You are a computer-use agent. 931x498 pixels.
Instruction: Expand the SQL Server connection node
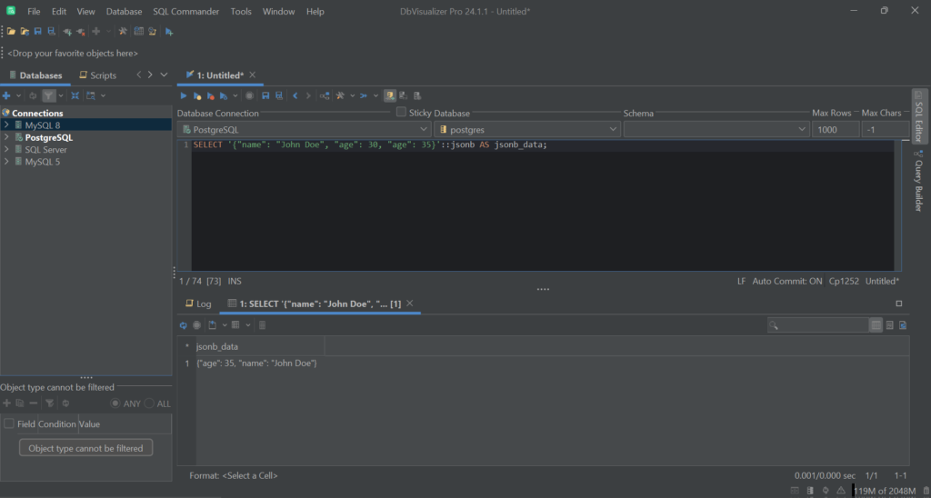[x=6, y=150]
